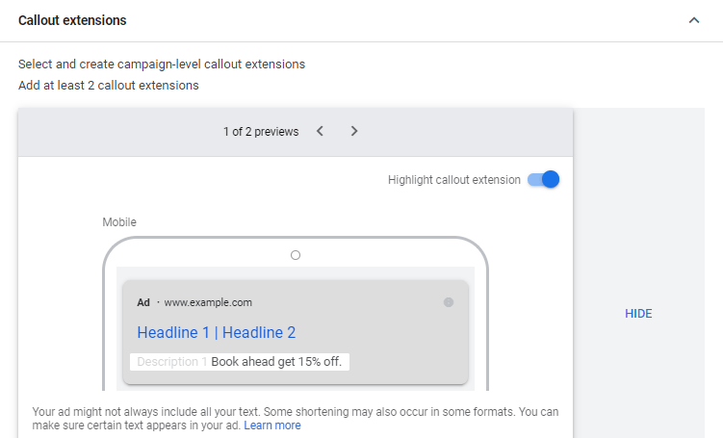Click the Select and create campaign-level text

coord(162,64)
